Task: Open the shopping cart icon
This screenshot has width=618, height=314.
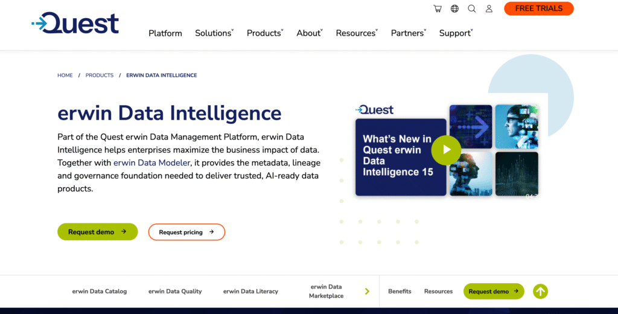Action: (438, 8)
